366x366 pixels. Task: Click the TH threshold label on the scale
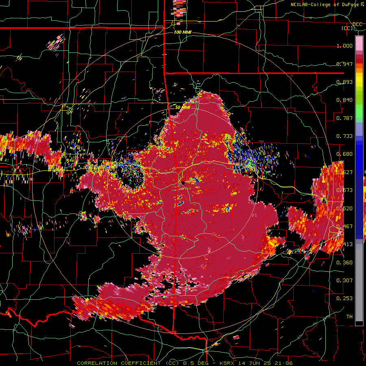click(349, 317)
